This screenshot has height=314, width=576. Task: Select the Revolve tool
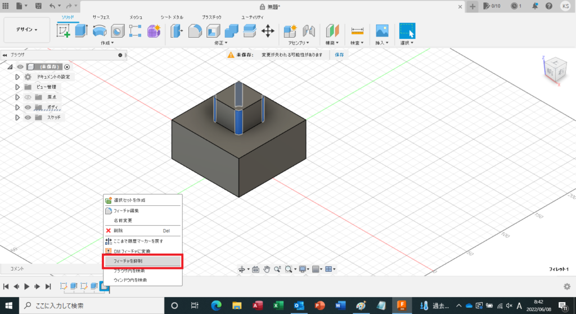pyautogui.click(x=100, y=31)
